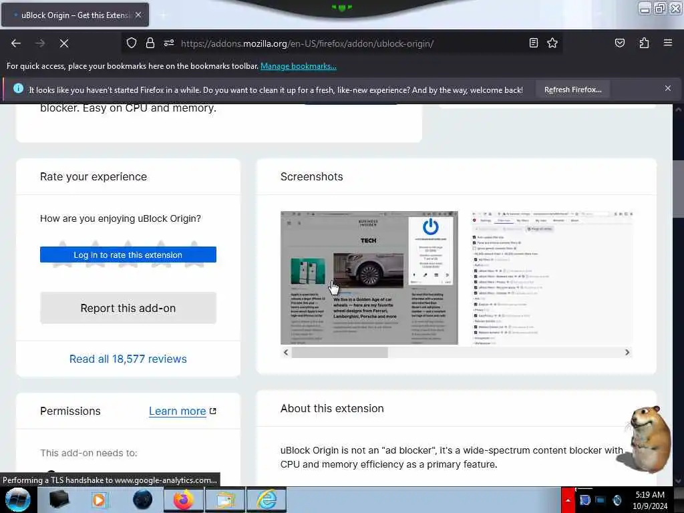Open the dark sphere taskbar icon

[142, 500]
